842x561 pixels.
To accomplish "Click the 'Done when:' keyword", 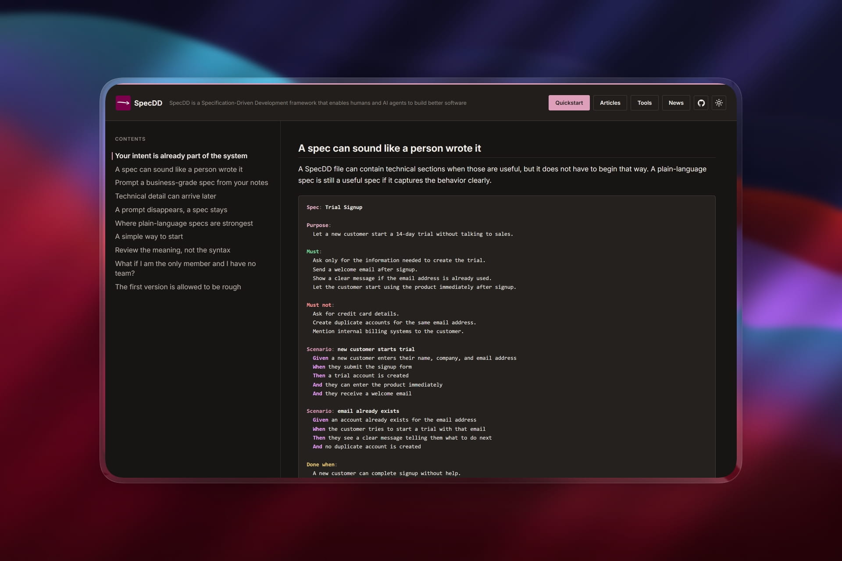I will coord(321,465).
